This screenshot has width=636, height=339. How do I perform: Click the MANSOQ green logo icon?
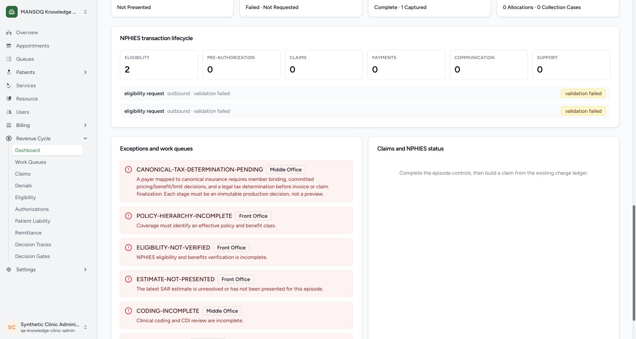12,12
